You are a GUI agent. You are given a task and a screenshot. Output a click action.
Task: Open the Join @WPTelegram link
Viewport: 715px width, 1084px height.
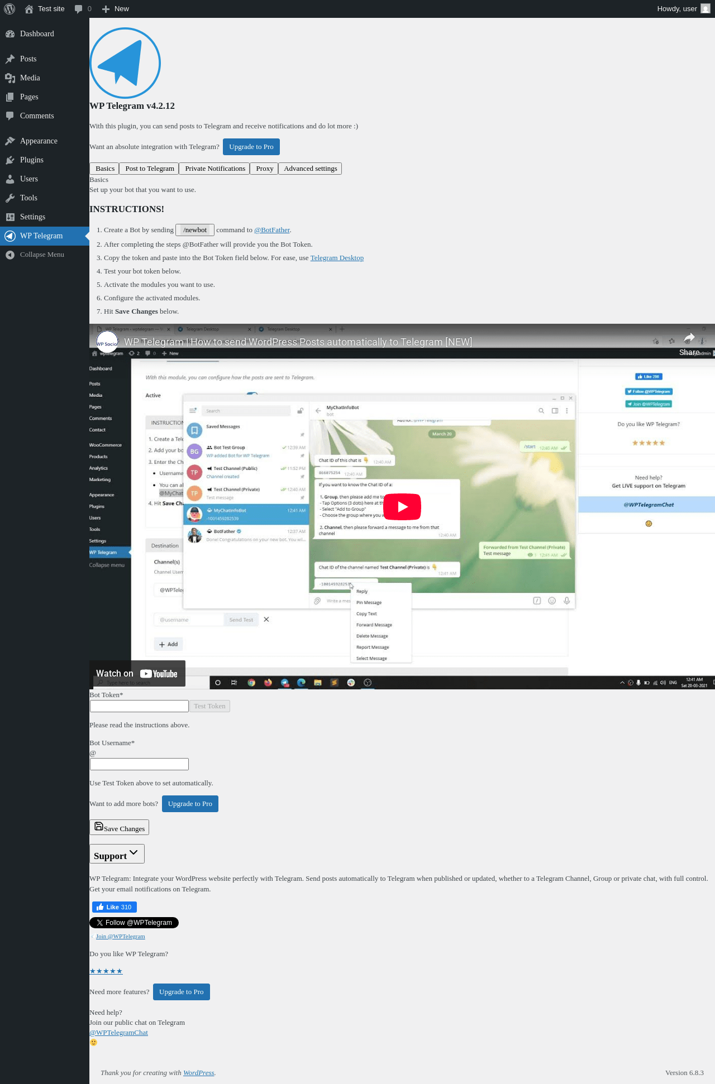click(x=120, y=937)
